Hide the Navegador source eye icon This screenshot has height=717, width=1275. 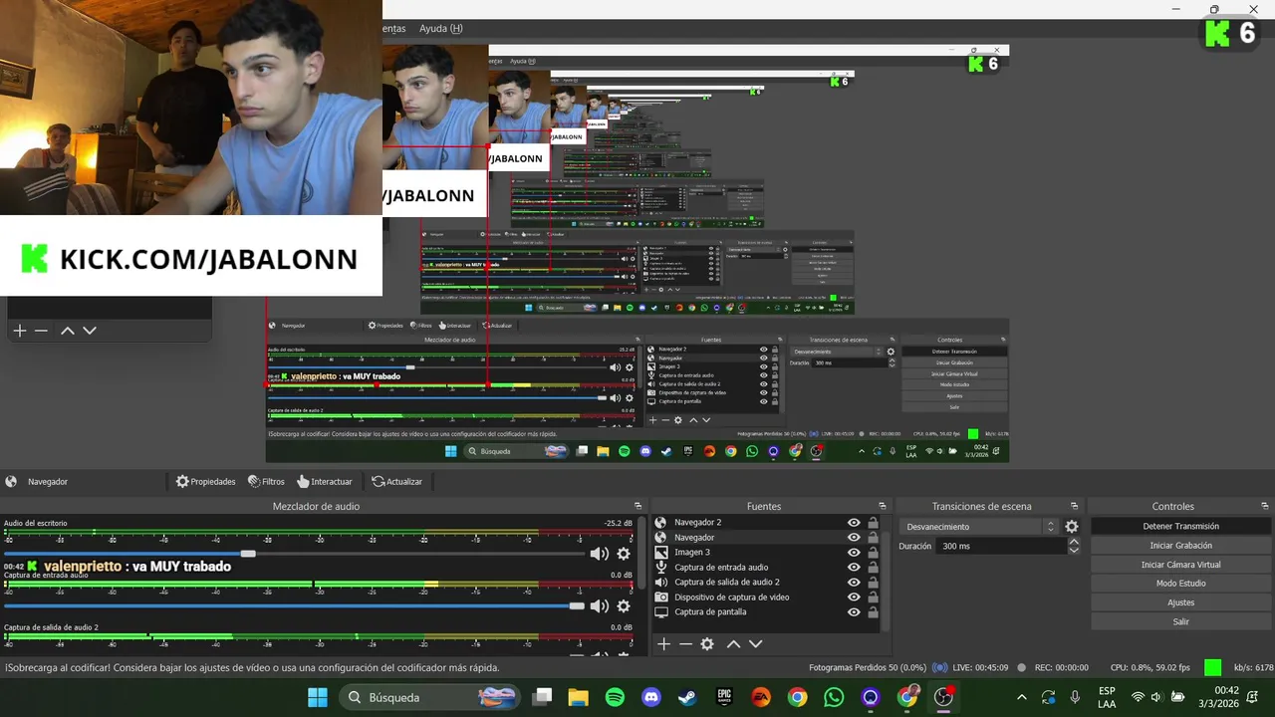click(x=854, y=538)
